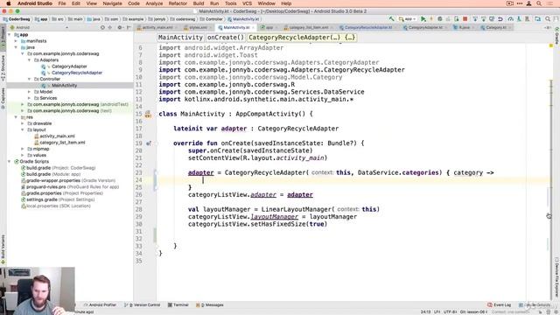Image resolution: width=560 pixels, height=315 pixels.
Task: Click the Undo arrow toolbar icon
Action: coord(500,19)
